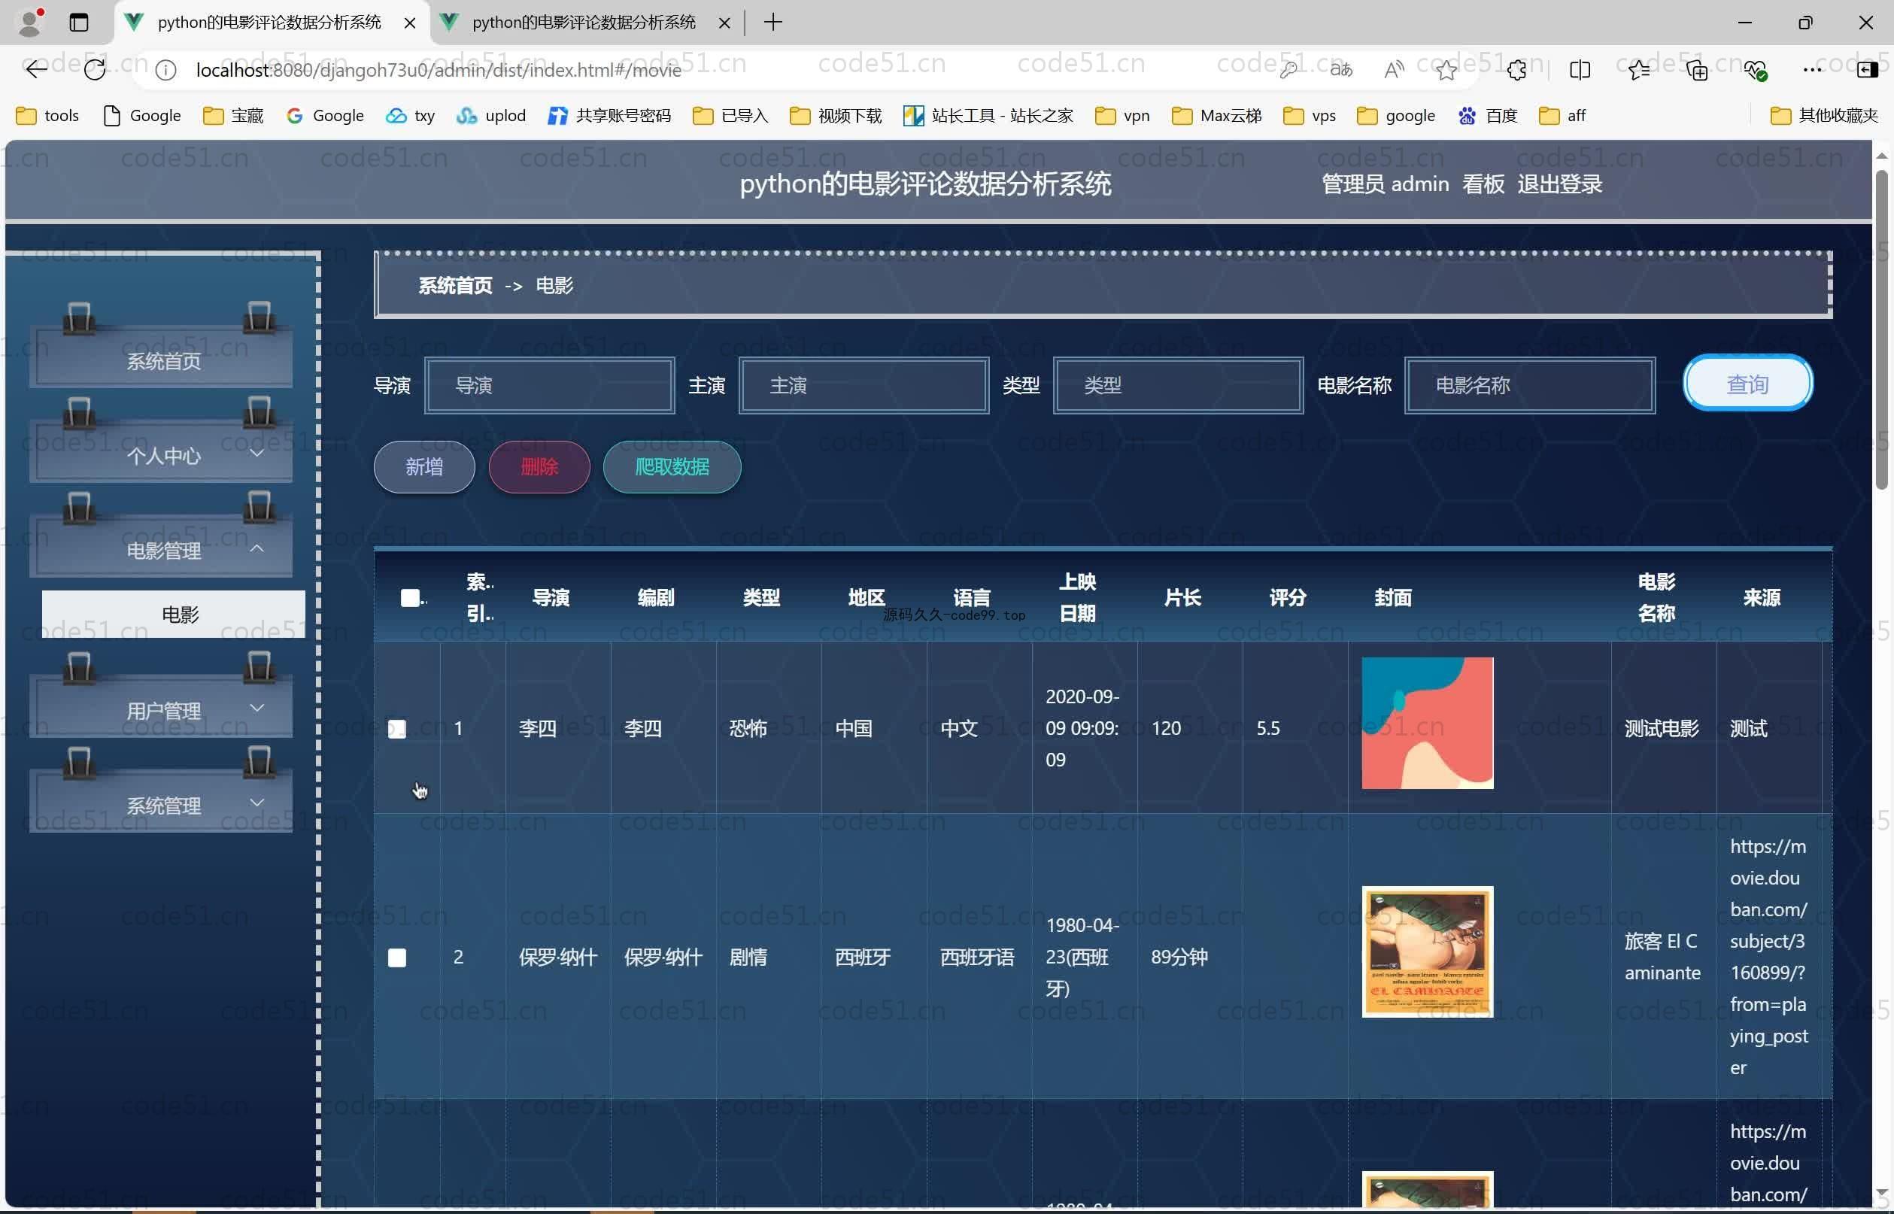The width and height of the screenshot is (1894, 1214).
Task: Open the 旅客 El Caminante poster thumbnail
Action: 1428,951
